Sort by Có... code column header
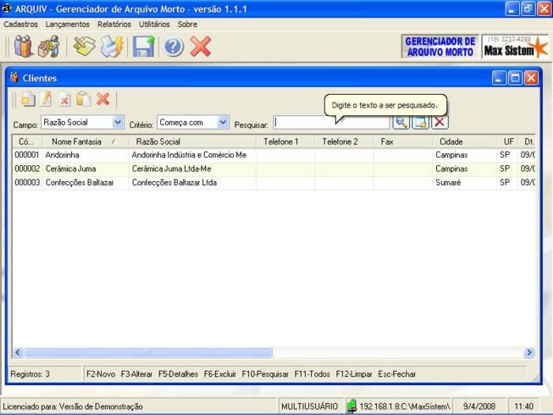Screen dimensions: 553x415 click(28, 141)
